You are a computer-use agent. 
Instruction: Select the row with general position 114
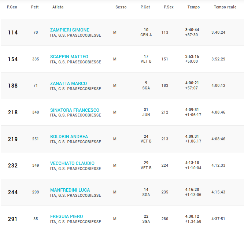(122, 32)
